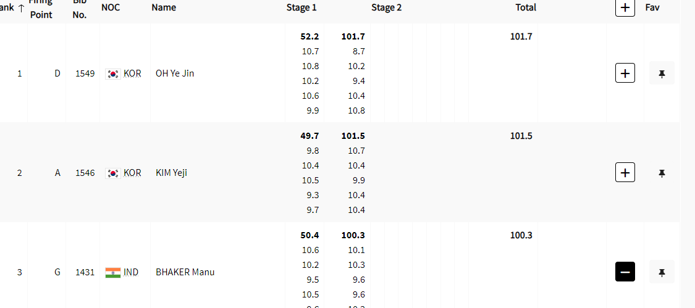Pin OH Ye Jin as favourite
Screen dimensions: 695x308
662,73
